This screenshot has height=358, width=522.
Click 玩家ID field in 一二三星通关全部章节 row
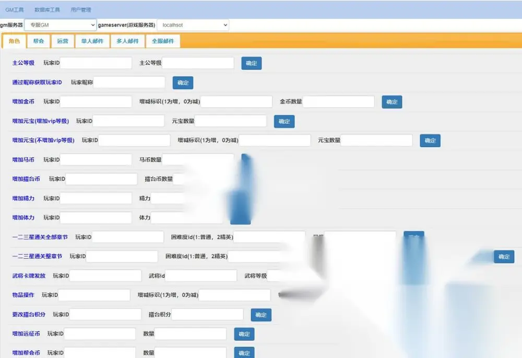tap(128, 237)
